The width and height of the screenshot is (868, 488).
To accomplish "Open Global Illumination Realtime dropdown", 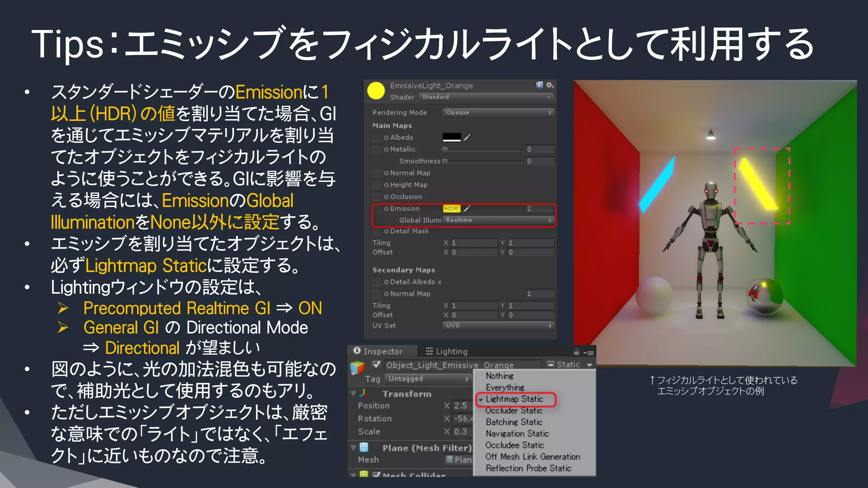I will click(x=498, y=220).
